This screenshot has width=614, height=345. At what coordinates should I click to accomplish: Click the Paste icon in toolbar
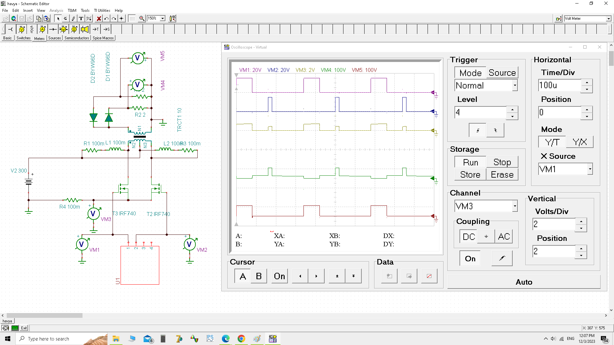47,19
